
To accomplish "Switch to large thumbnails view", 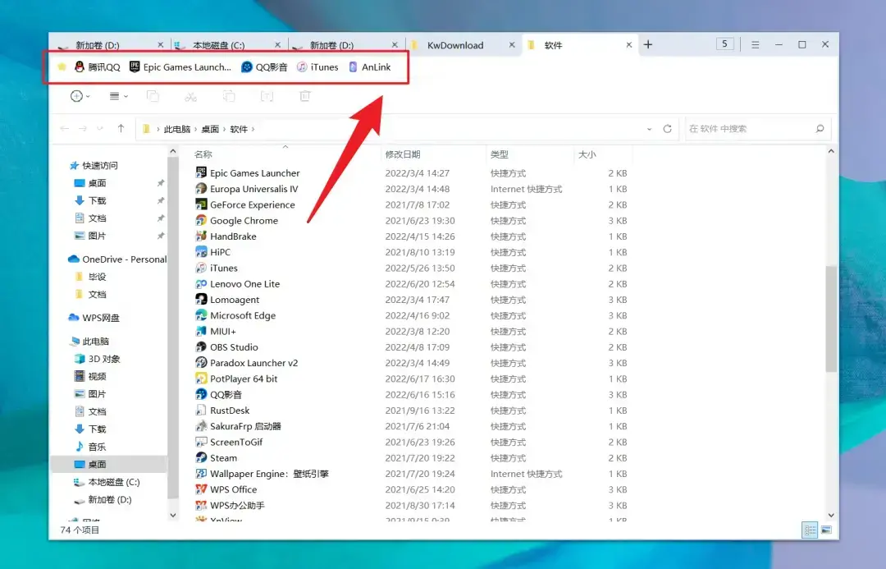I will click(x=826, y=530).
